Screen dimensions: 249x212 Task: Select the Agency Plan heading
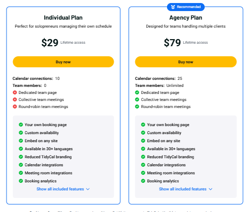pyautogui.click(x=186, y=18)
